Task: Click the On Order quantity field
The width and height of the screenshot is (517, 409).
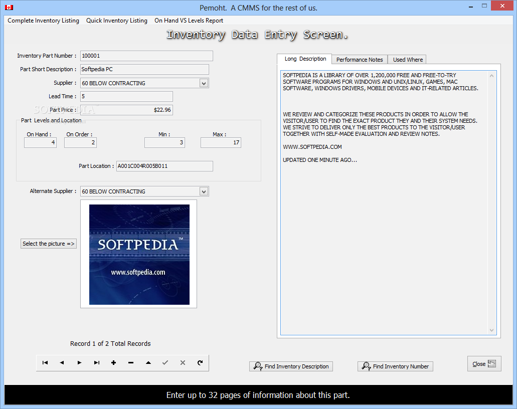Action: click(x=80, y=142)
